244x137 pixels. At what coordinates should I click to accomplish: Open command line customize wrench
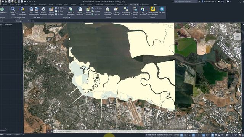(x=52, y=131)
